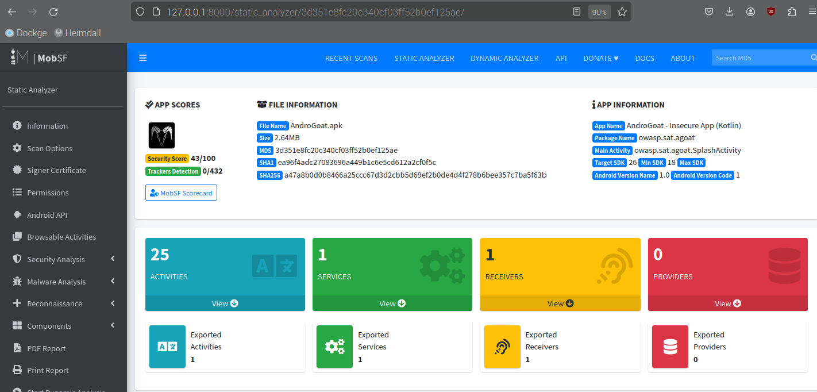Click the hamburger menu icon in header
Image resolution: width=817 pixels, height=392 pixels.
tap(143, 57)
